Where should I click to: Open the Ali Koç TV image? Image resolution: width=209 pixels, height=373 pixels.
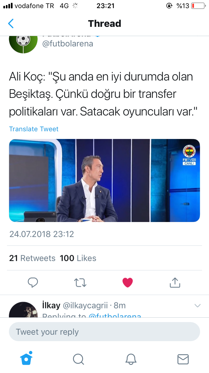click(x=104, y=180)
